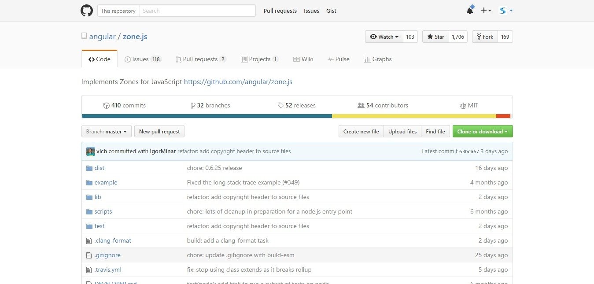Viewport: 594px width, 284px height.
Task: Focus the repository search field
Action: [197, 11]
